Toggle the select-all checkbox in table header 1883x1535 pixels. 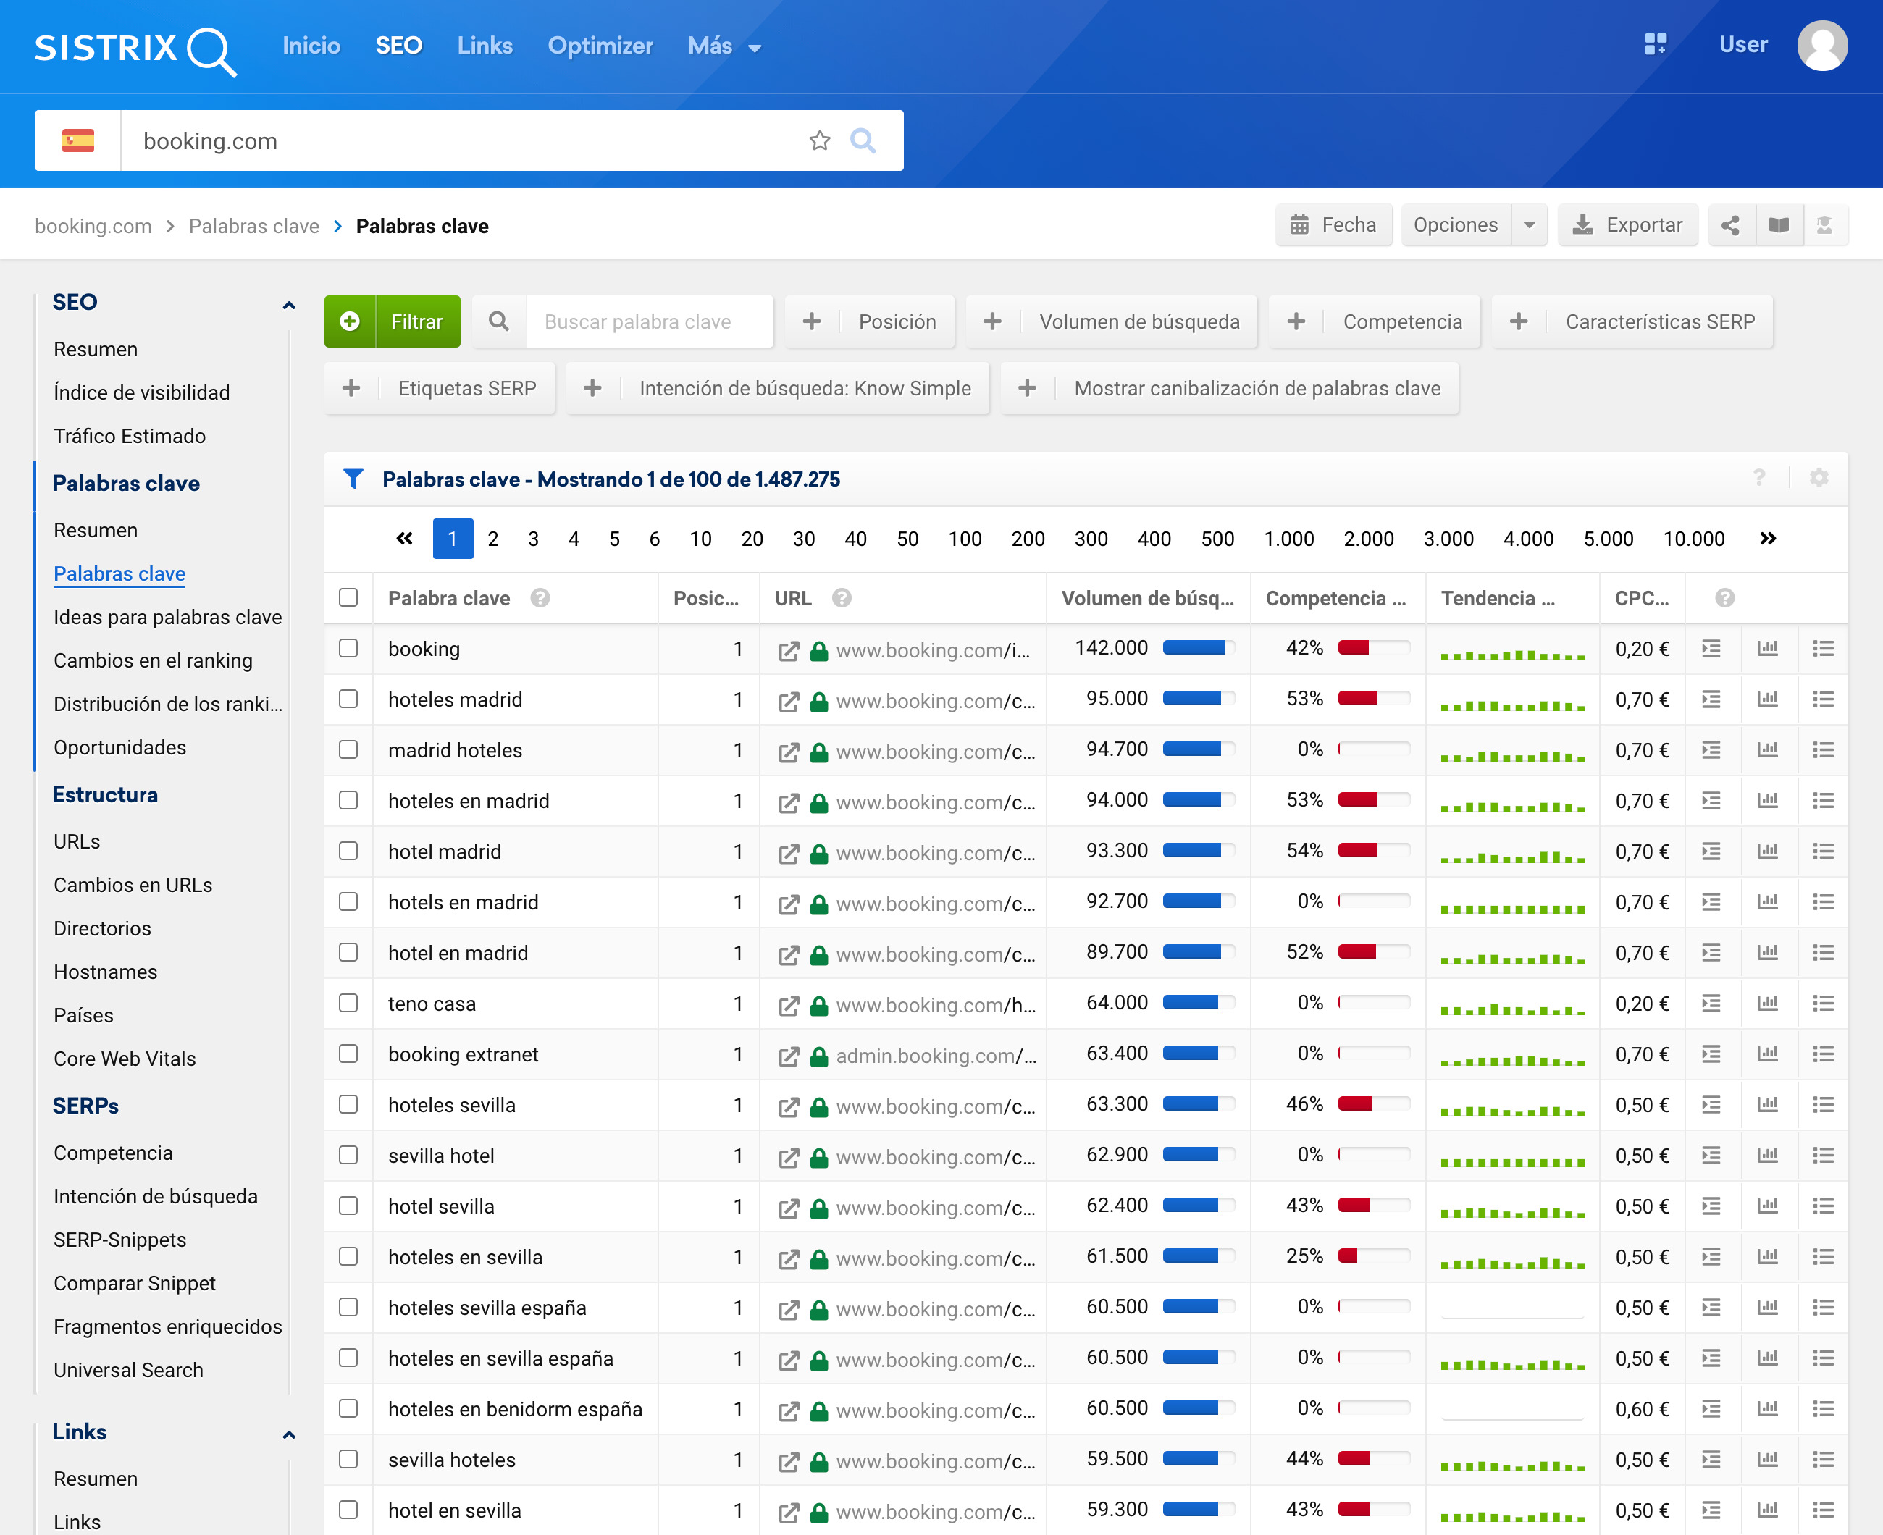[x=348, y=598]
